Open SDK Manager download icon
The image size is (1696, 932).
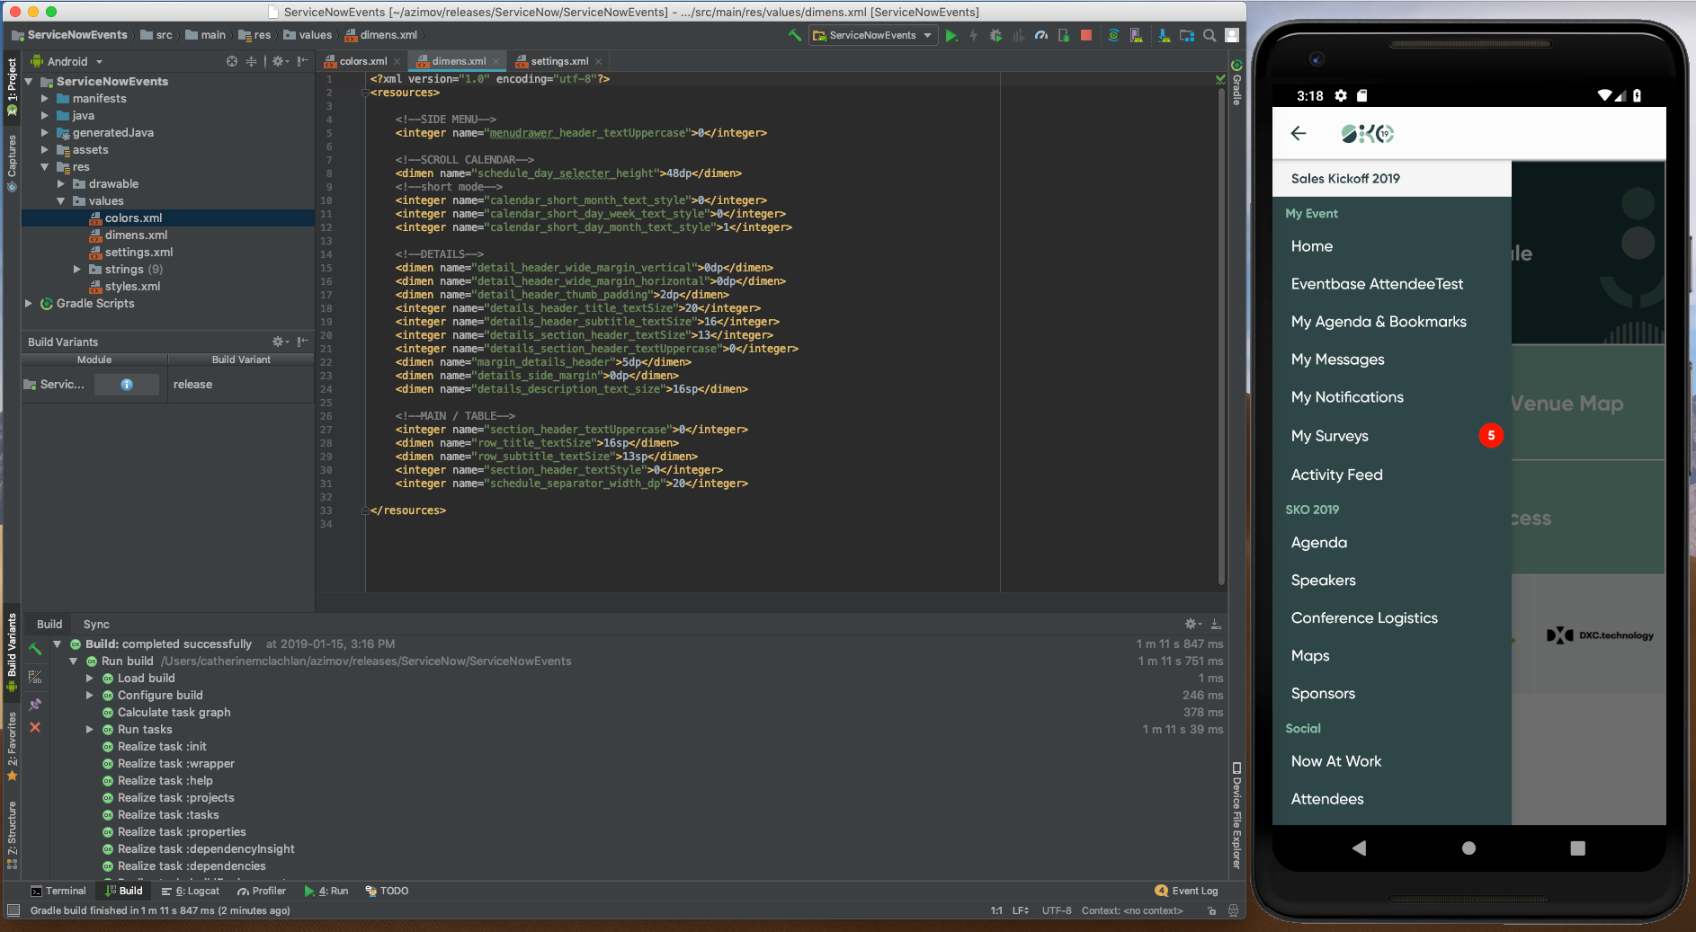[1164, 35]
